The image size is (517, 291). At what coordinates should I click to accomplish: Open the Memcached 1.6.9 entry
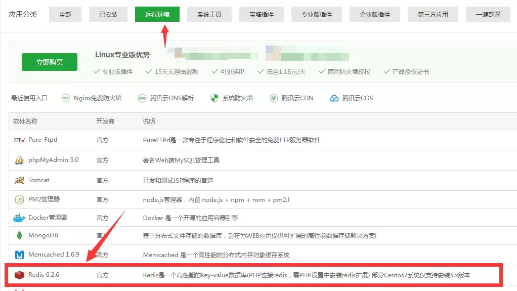(54, 255)
